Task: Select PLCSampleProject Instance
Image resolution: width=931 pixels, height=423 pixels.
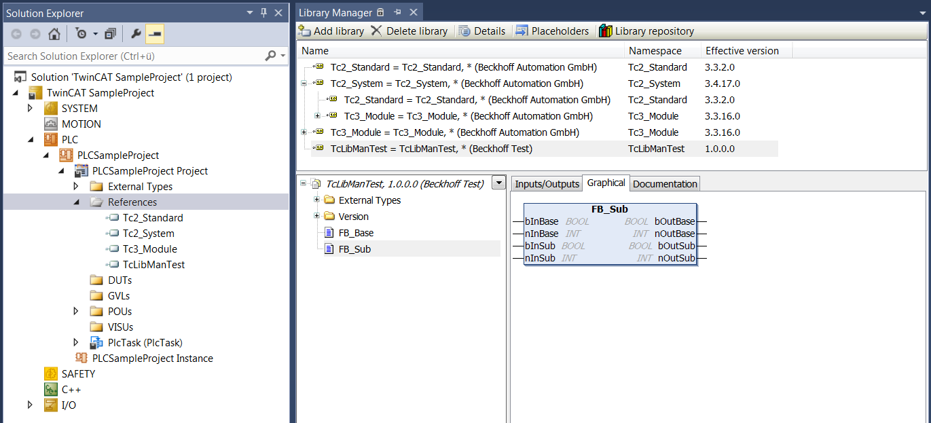Action: point(153,358)
